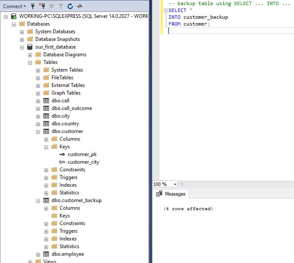This screenshot has height=263, width=294.
Task: Click the Columns folder icon under dbo.customer
Action: (54, 139)
